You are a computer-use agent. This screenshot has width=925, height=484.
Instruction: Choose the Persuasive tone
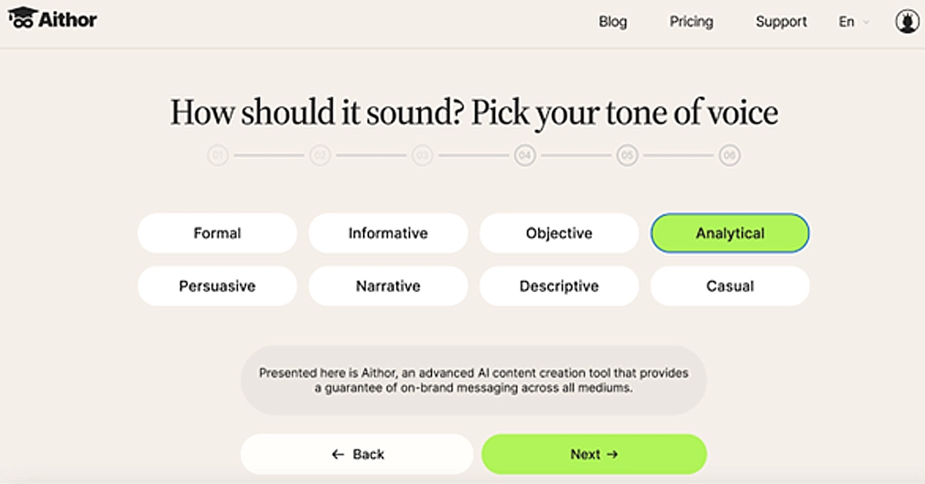(217, 286)
